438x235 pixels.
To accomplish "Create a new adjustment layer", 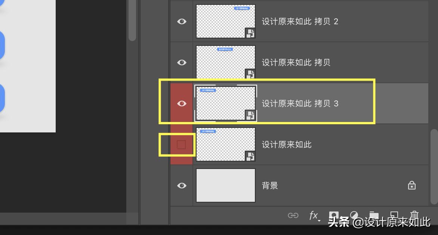I will pos(354,215).
